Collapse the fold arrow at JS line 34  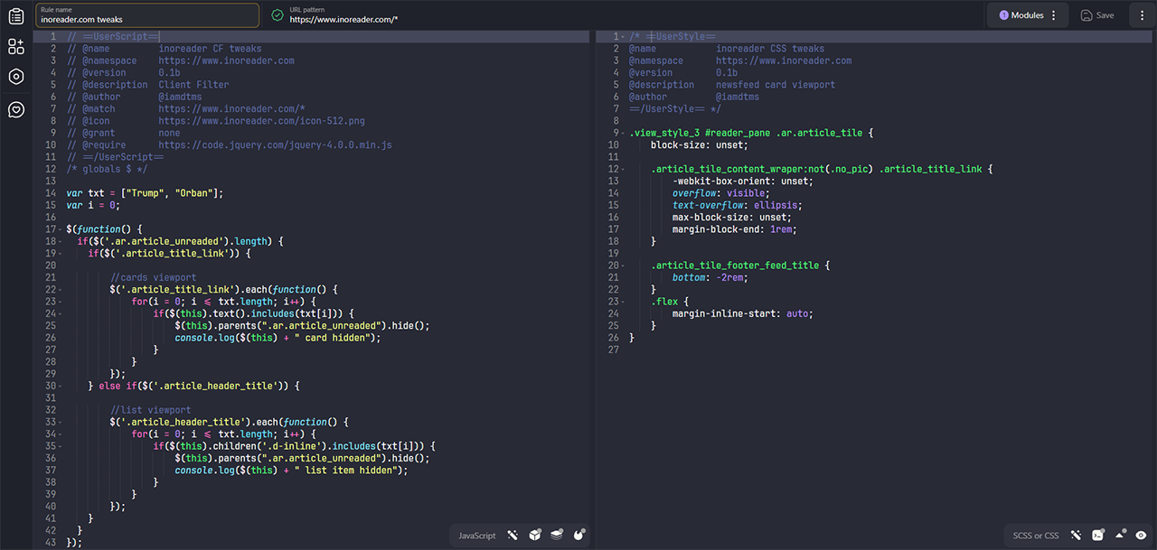click(60, 434)
